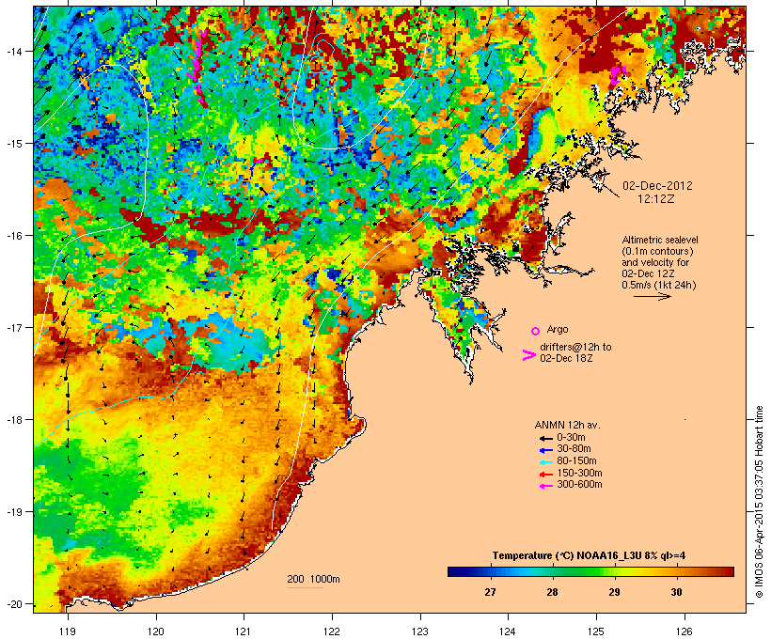
Task: Click latitude axis label -16
Action: click(x=13, y=236)
